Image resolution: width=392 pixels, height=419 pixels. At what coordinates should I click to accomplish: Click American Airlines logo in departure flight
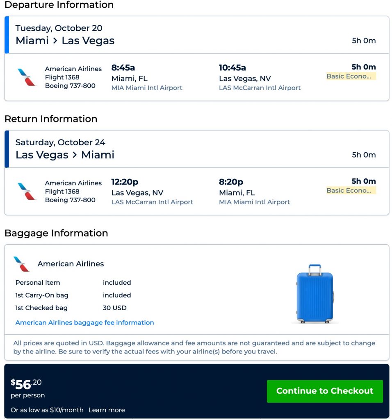coord(27,77)
